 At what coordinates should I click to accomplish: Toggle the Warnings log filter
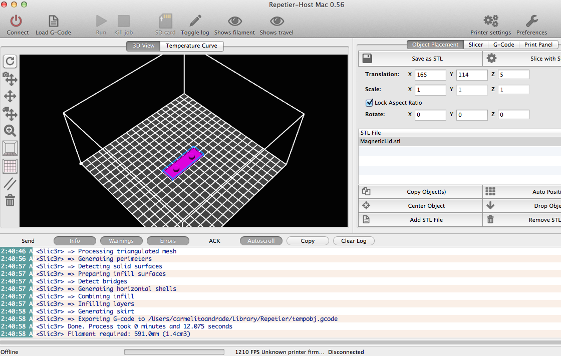[121, 241]
